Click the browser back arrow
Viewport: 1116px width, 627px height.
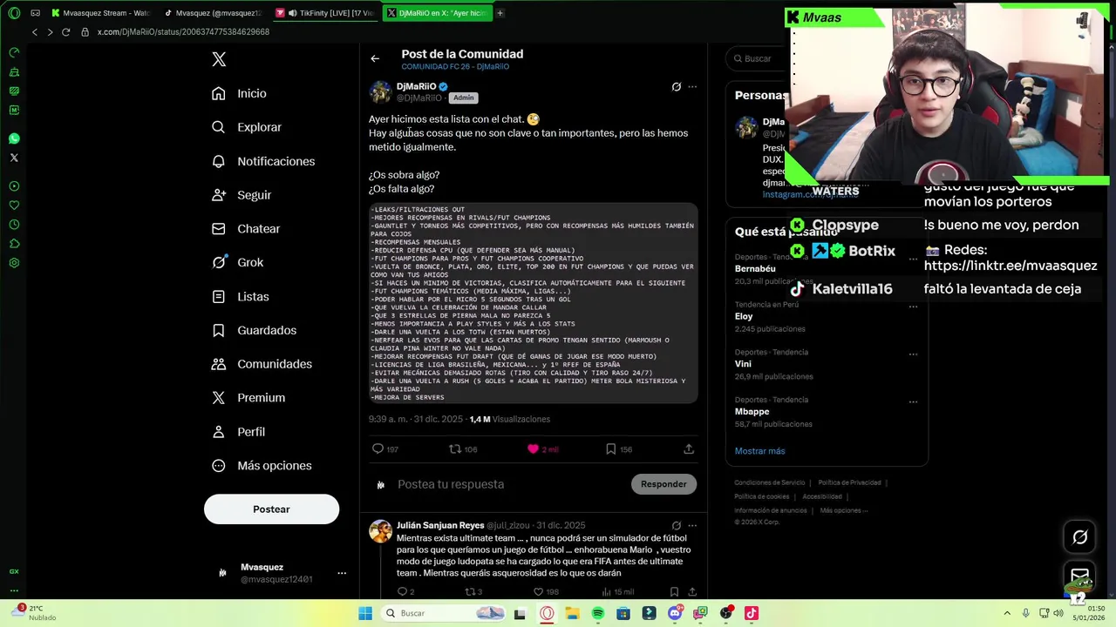(34, 32)
